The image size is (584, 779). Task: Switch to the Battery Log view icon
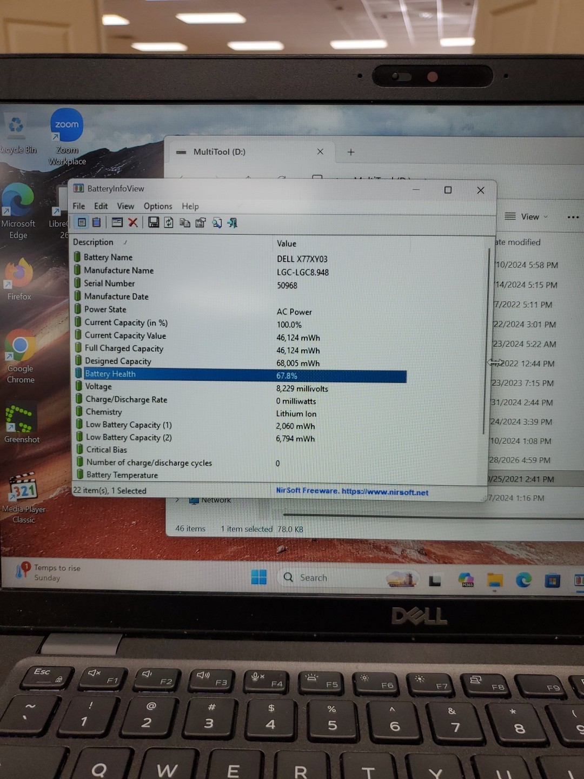(97, 222)
